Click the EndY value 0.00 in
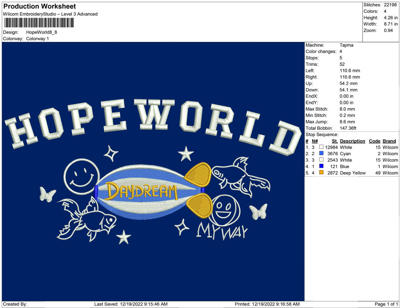The width and height of the screenshot is (401, 308). click(x=347, y=103)
